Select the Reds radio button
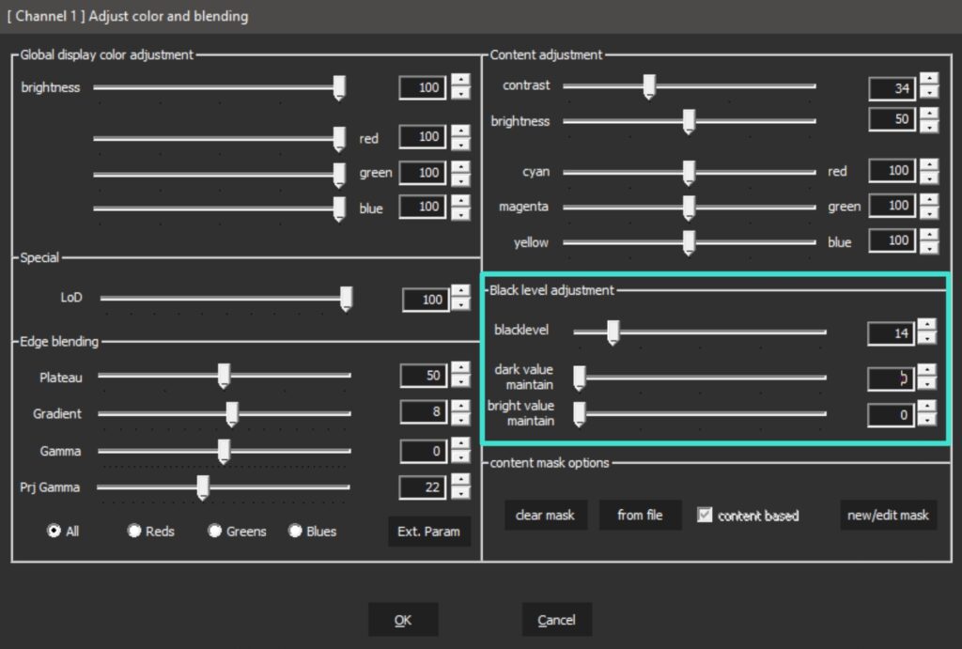Image resolution: width=962 pixels, height=649 pixels. tap(135, 531)
